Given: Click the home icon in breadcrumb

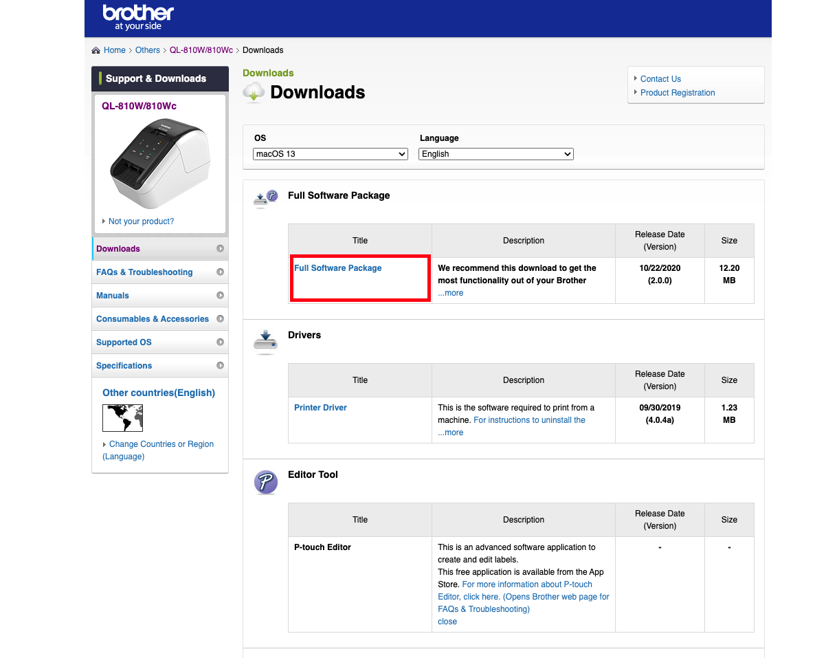Looking at the screenshot, I should coord(96,50).
